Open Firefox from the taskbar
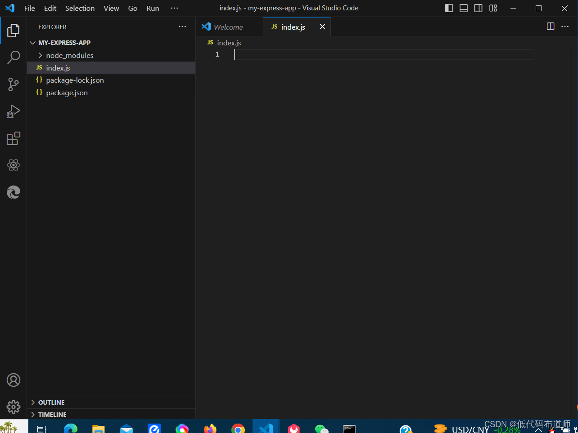Image resolution: width=578 pixels, height=433 pixels. (210, 429)
